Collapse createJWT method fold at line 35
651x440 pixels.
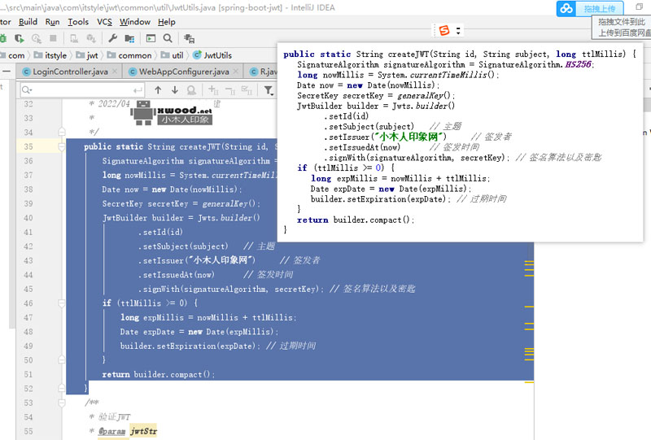[x=62, y=146]
